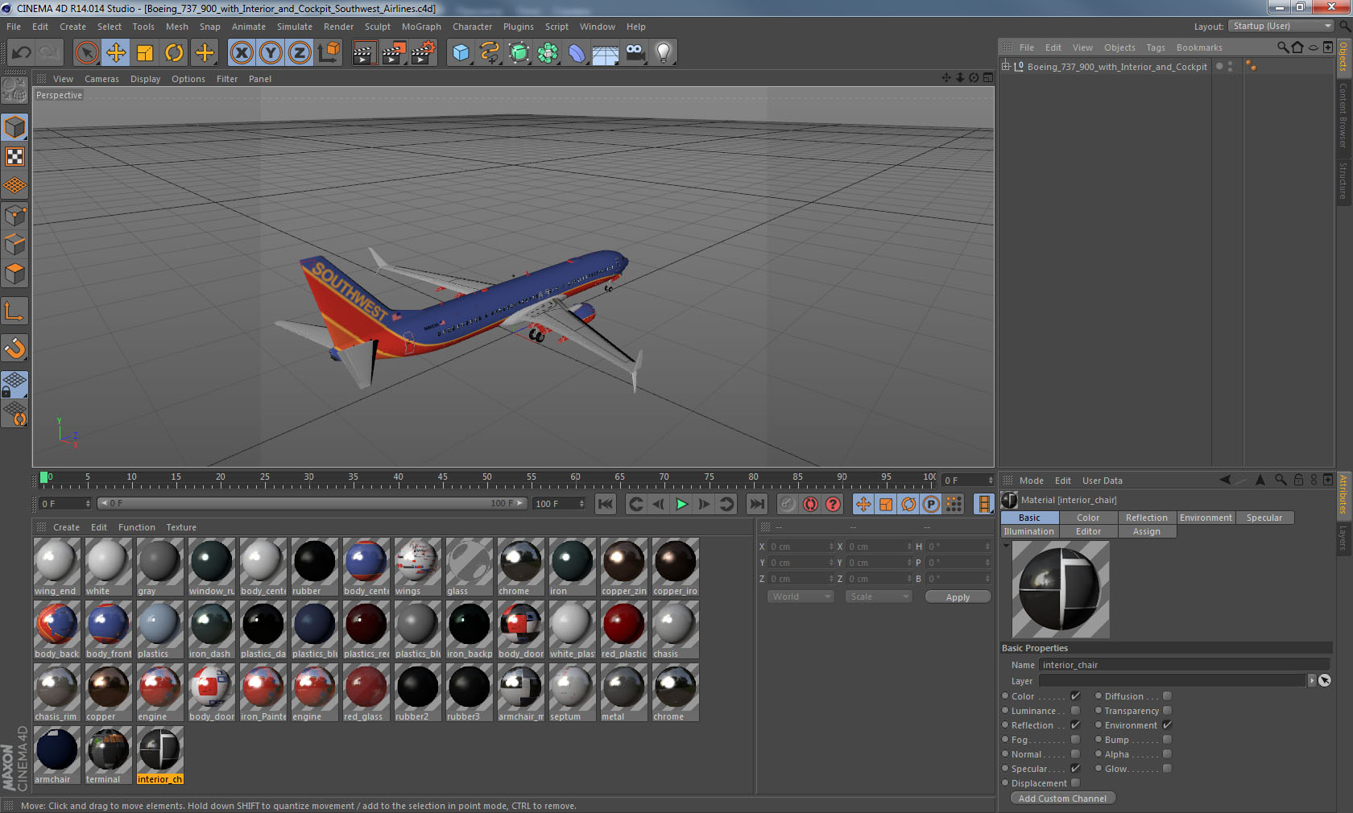
Task: Enable Polygons mode in left toolbar
Action: click(14, 274)
